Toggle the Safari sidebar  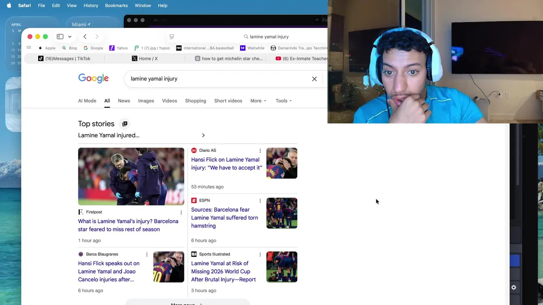(x=60, y=36)
